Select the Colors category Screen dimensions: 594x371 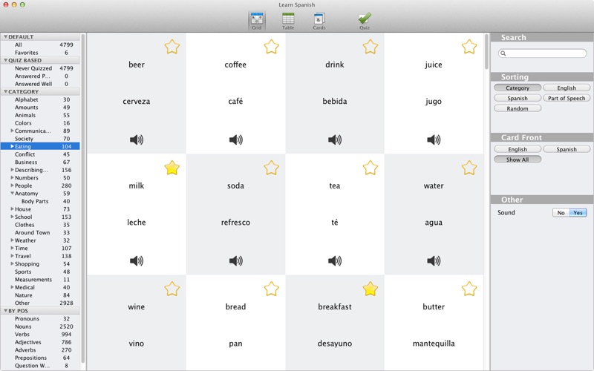[x=40, y=123]
